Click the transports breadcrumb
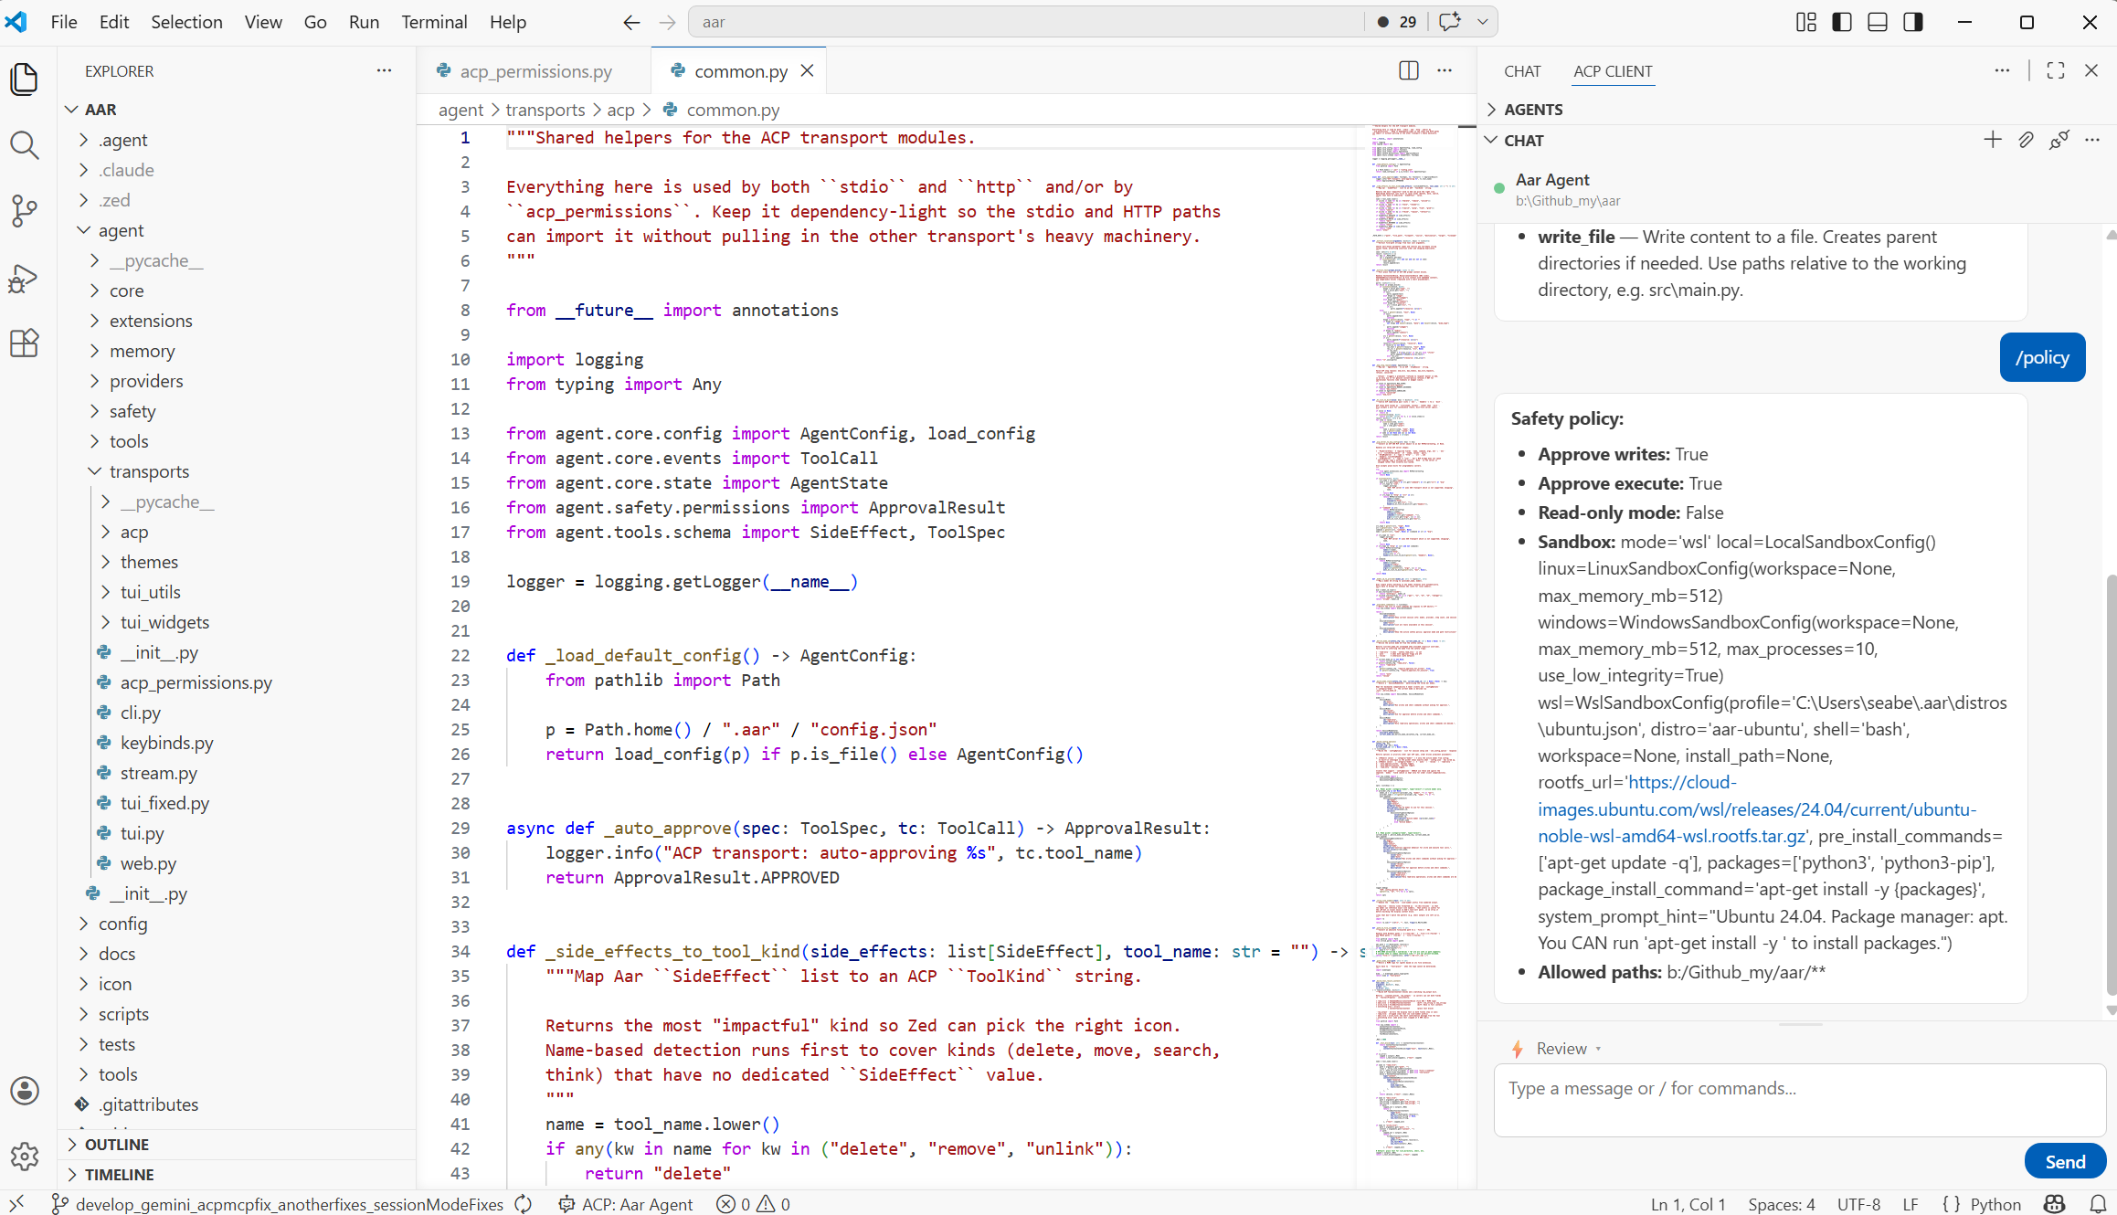Viewport: 2117px width, 1215px height. coord(545,110)
